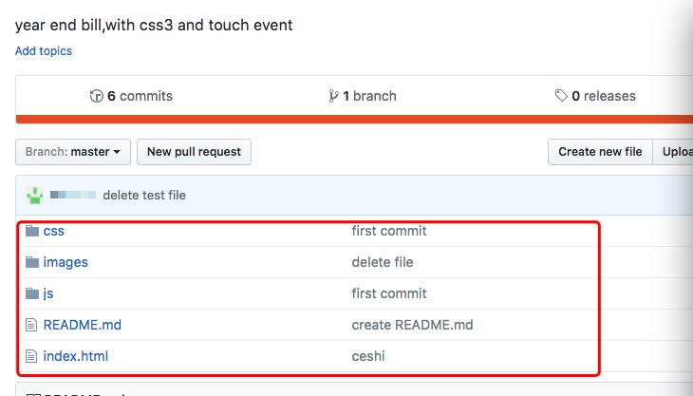Viewport: 693px width, 396px height.
Task: Click the committer's green avatar
Action: (x=34, y=196)
